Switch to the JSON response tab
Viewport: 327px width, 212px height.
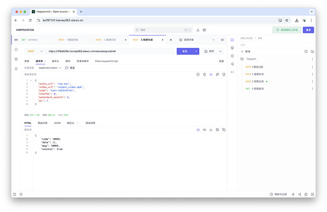(x=57, y=123)
